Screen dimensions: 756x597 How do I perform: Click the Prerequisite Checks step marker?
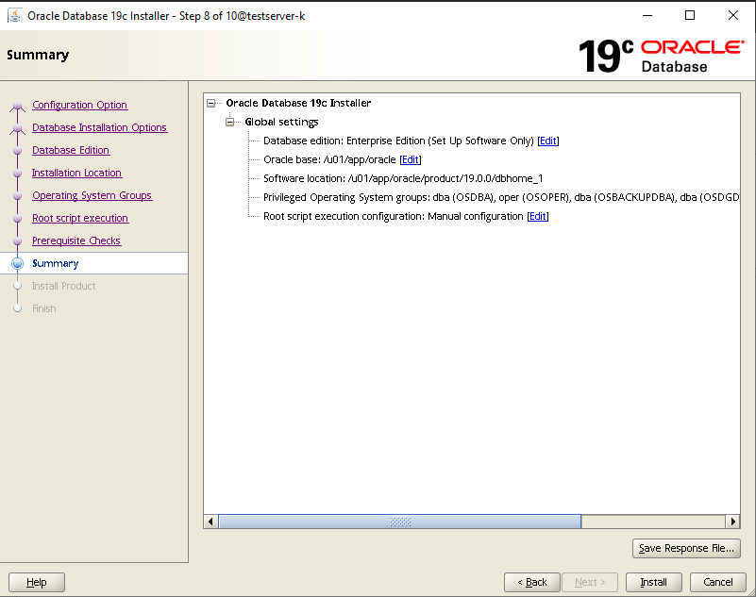17,240
